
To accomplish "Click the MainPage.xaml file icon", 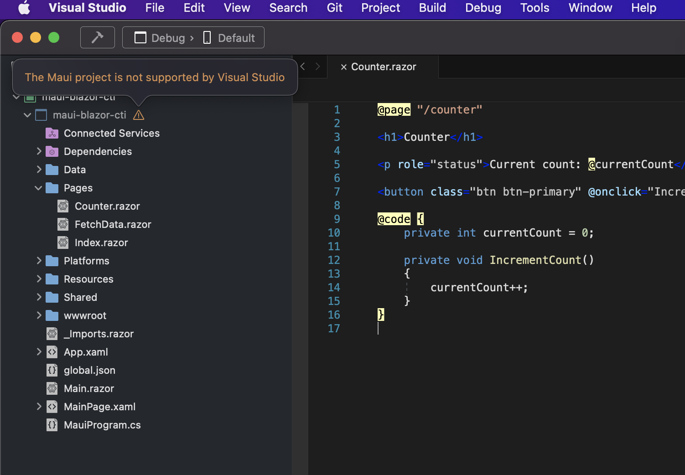I will pos(52,407).
